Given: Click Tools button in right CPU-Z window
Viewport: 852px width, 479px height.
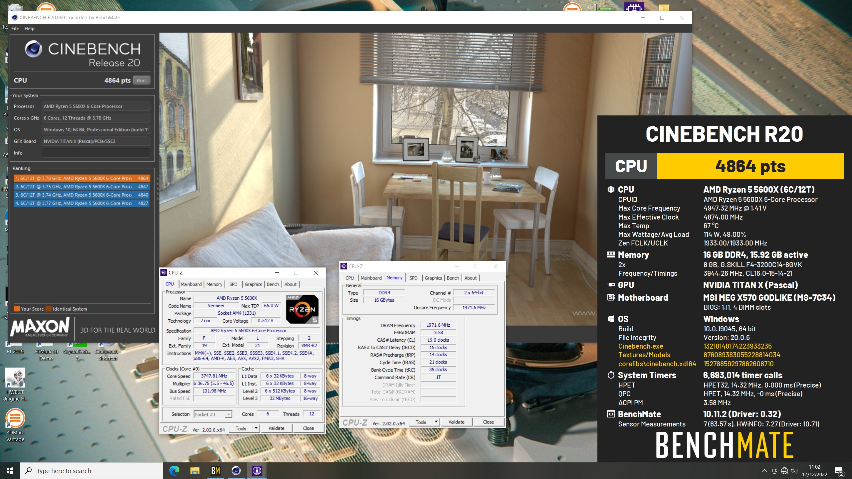Looking at the screenshot, I should click(421, 422).
